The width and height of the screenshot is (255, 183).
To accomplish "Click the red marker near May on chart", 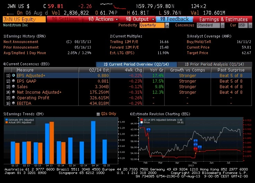I will [195, 149].
